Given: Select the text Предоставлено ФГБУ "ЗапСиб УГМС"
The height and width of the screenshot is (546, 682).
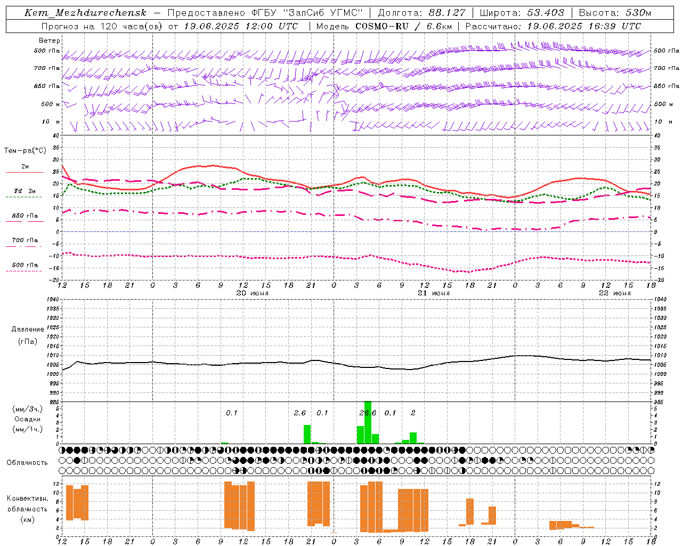Looking at the screenshot, I should 265,13.
